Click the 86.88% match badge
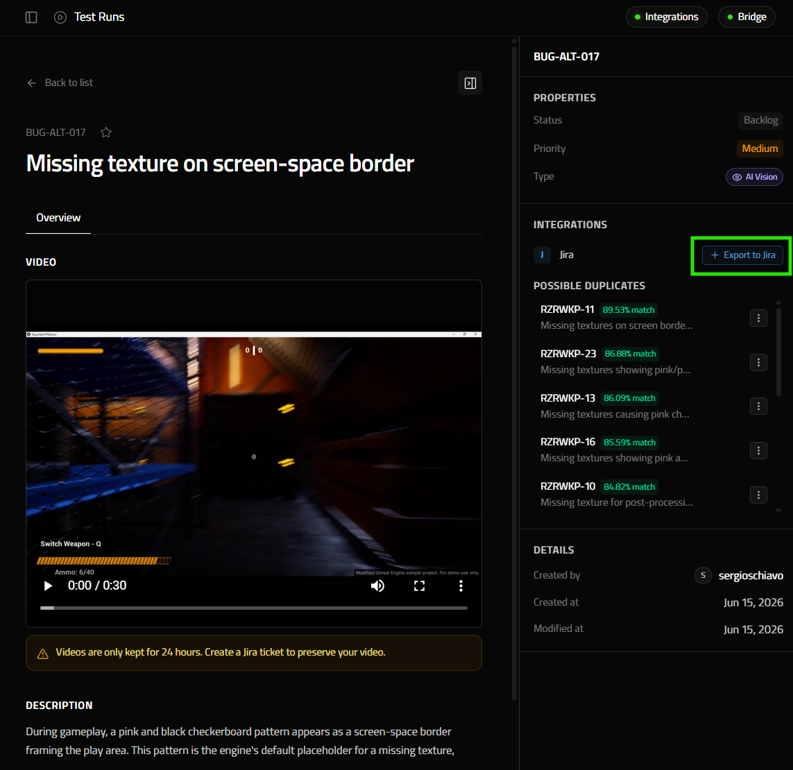Viewport: 793px width, 770px height. click(x=630, y=354)
